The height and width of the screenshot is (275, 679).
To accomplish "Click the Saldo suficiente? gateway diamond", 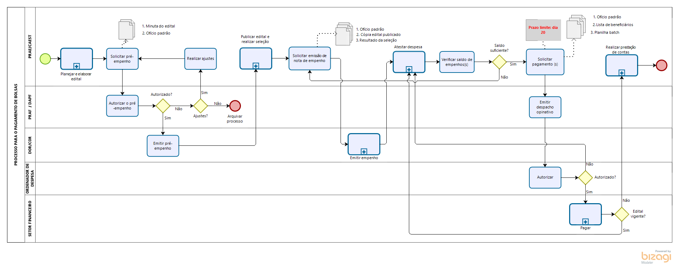I will (499, 62).
